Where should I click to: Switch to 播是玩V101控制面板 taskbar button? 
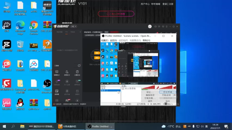41,127
